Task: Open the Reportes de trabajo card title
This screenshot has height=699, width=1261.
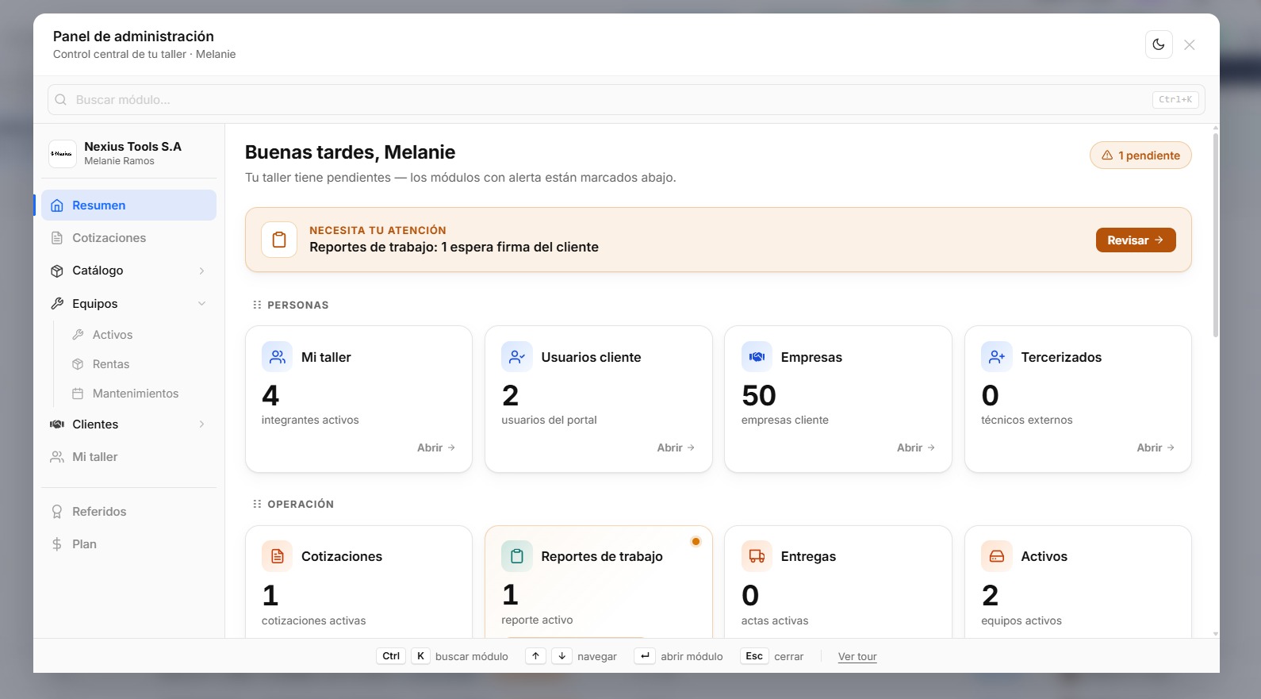Action: point(602,557)
